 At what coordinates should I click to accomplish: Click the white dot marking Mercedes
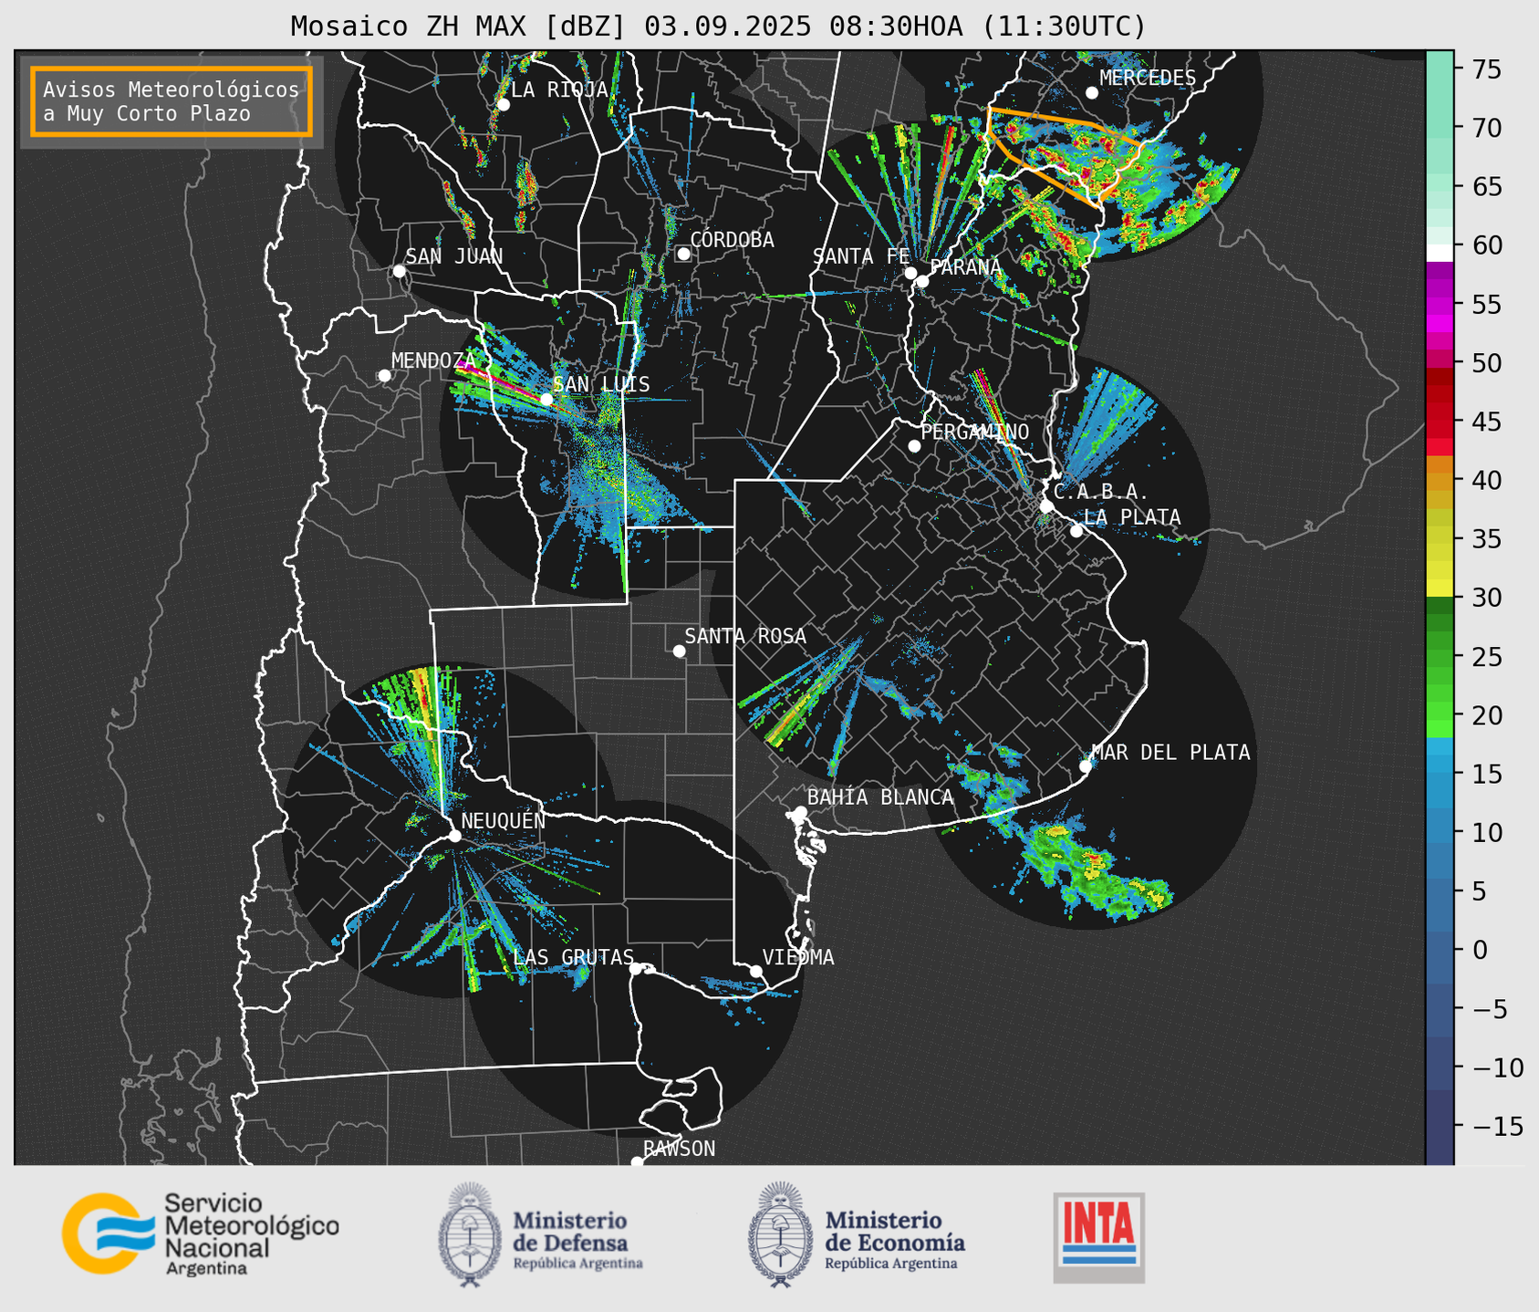(x=1091, y=92)
